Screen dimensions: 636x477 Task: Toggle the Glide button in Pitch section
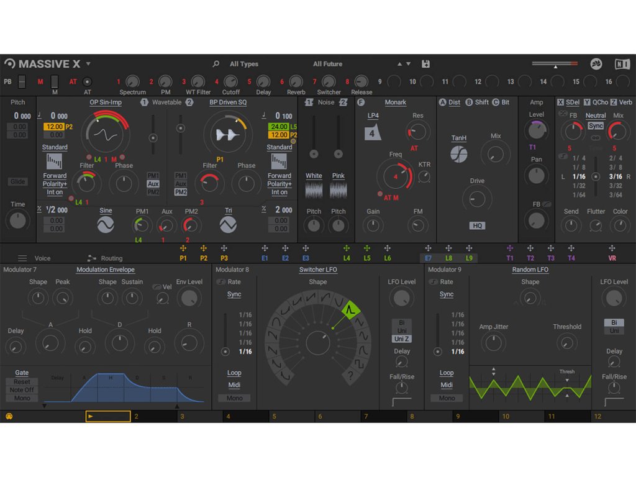17,181
